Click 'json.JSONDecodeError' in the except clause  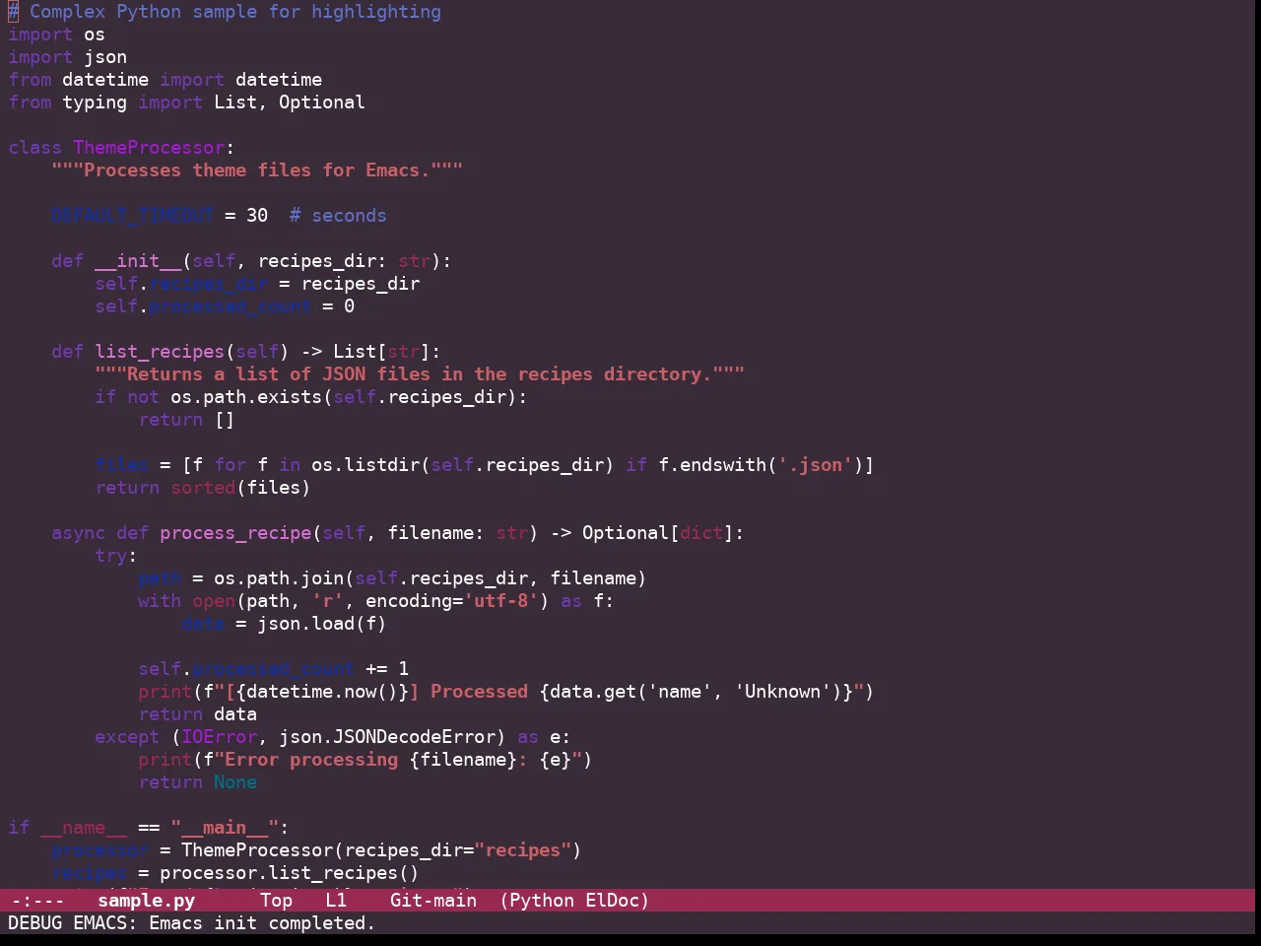pos(387,737)
